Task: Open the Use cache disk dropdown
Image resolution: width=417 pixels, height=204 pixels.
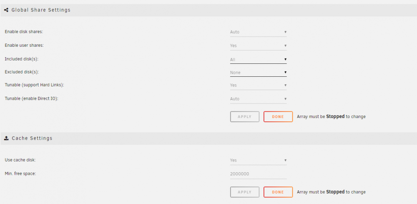Action: 258,160
